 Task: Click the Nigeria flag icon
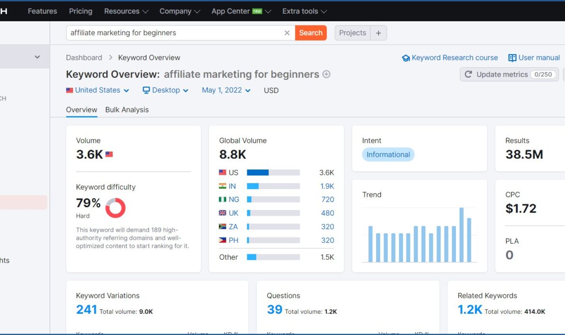223,199
